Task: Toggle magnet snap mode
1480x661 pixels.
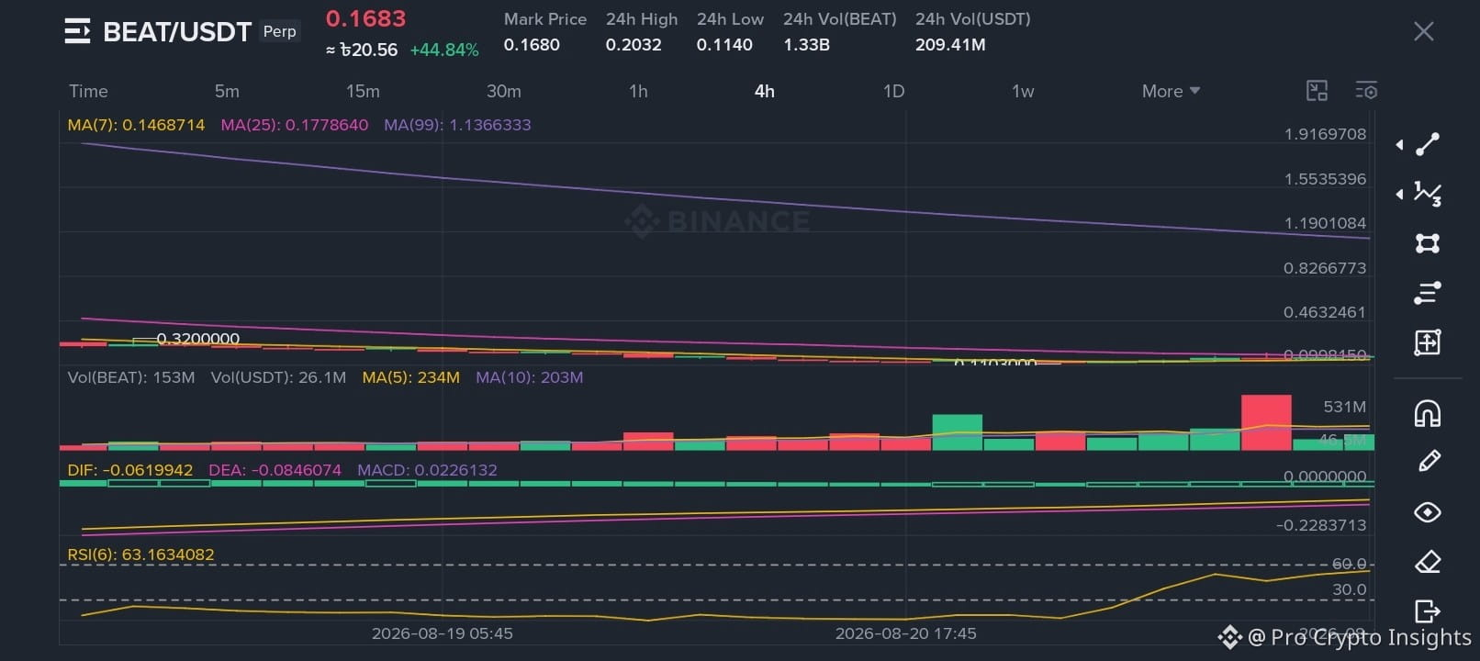Action: coord(1428,414)
